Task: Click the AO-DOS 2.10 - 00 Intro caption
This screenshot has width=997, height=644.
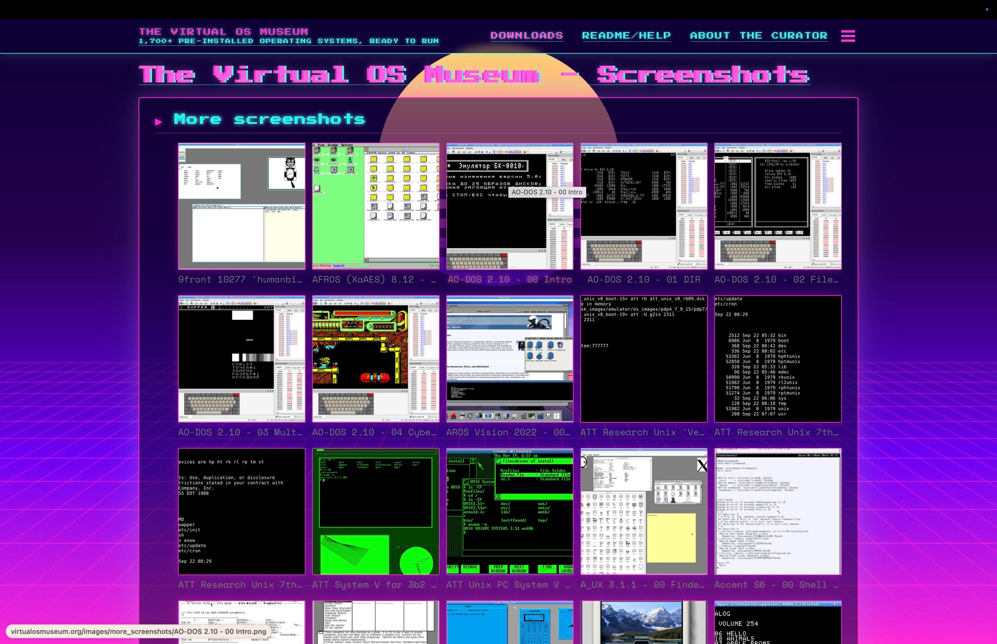Action: coord(509,279)
